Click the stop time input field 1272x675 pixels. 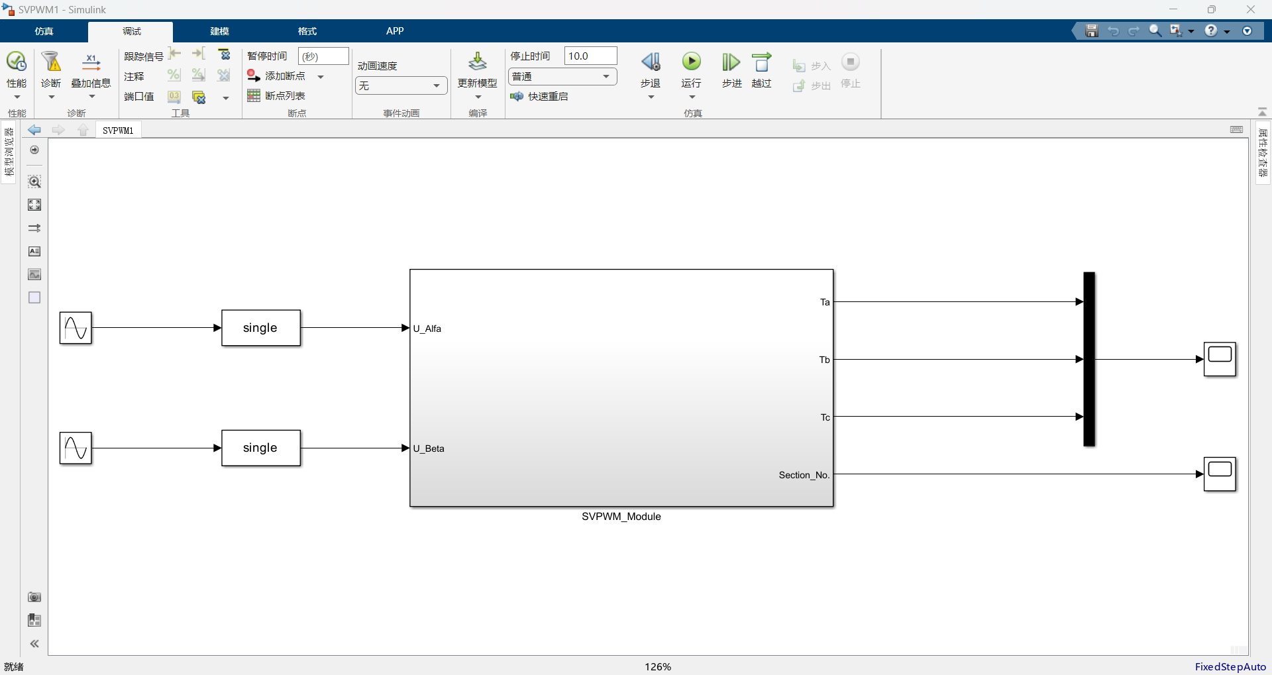click(590, 56)
